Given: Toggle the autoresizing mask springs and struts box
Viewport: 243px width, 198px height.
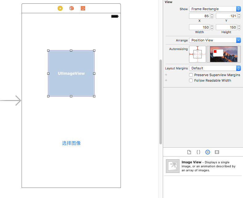Looking at the screenshot, I should (x=197, y=54).
